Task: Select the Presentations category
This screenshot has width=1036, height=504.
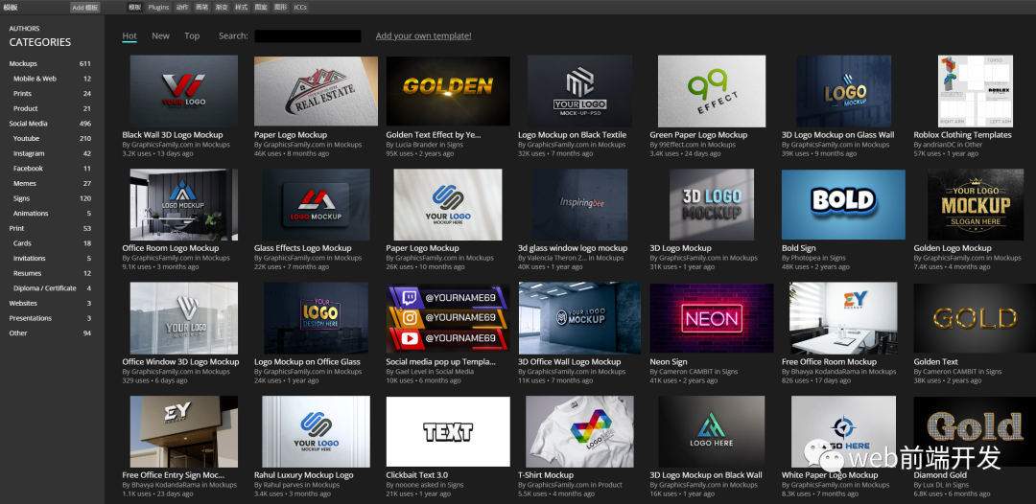Action: (x=50, y=318)
